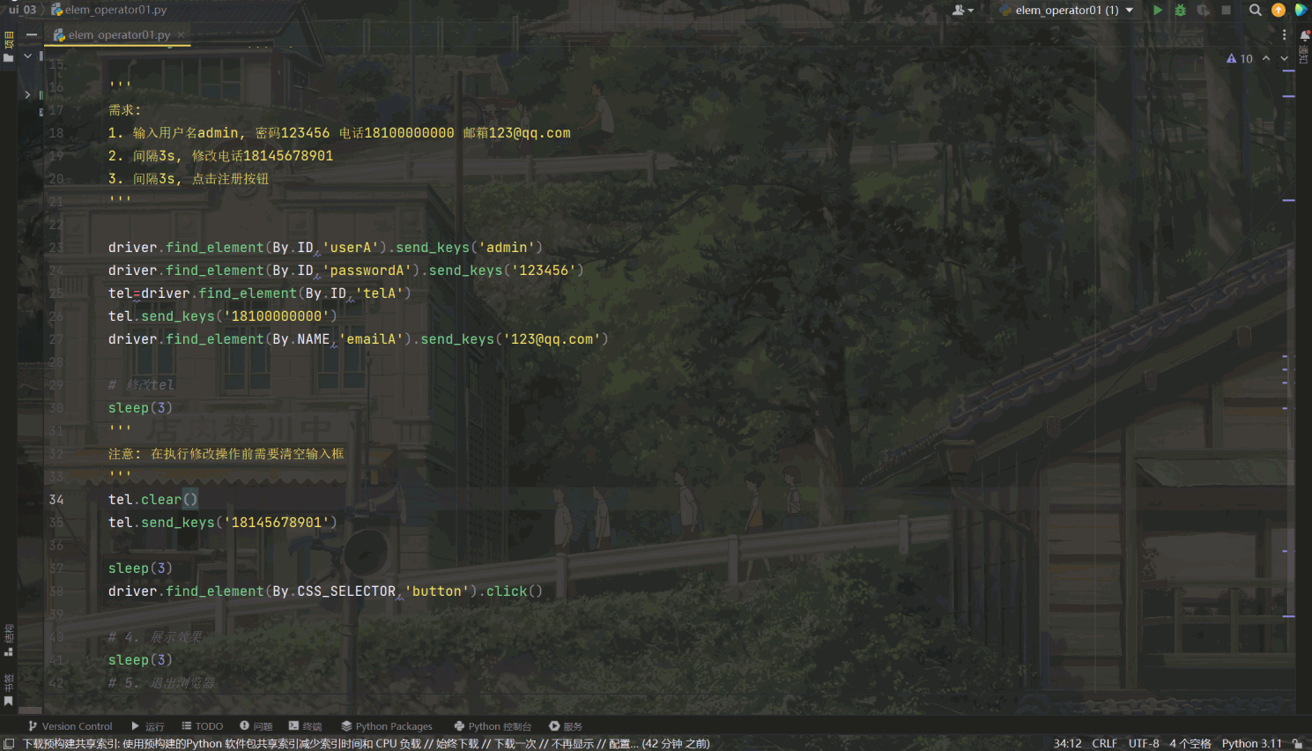Open the Services (服务) tool window
Screen dimensions: 1312x751
click(x=566, y=726)
